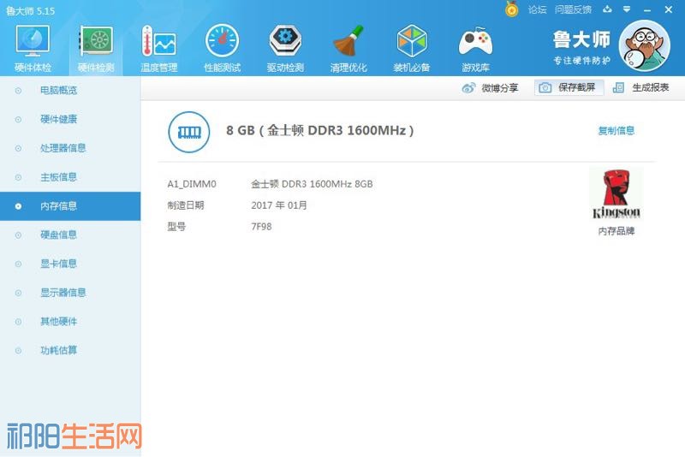
Task: Click the memory module circle icon
Action: point(188,132)
